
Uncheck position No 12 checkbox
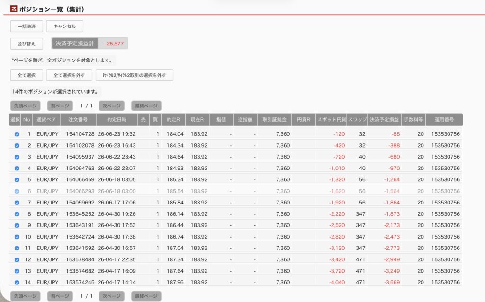(x=17, y=260)
